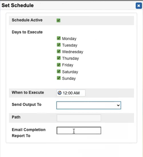The width and height of the screenshot is (143, 157).
Task: Click the Email Completion Report To label
Action: click(x=29, y=133)
